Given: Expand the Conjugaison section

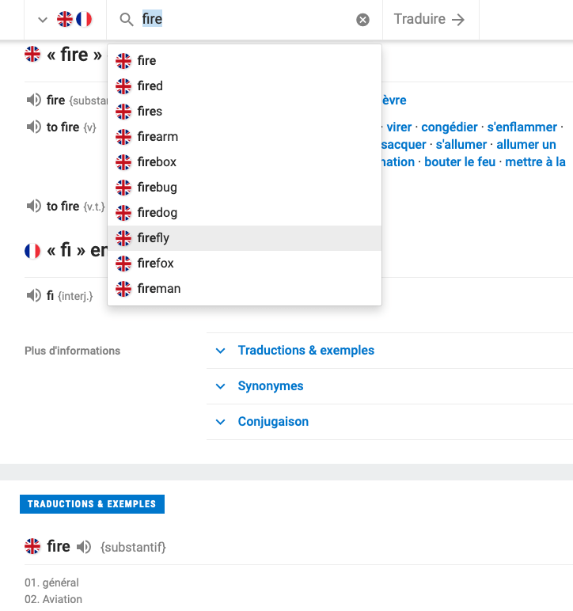Looking at the screenshot, I should [273, 422].
